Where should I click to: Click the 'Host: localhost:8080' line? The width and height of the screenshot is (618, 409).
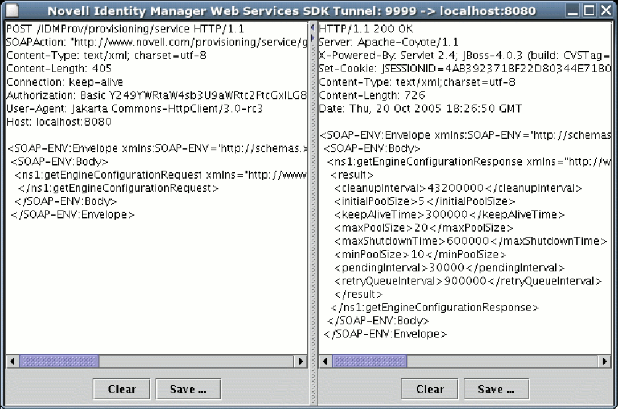coord(59,122)
